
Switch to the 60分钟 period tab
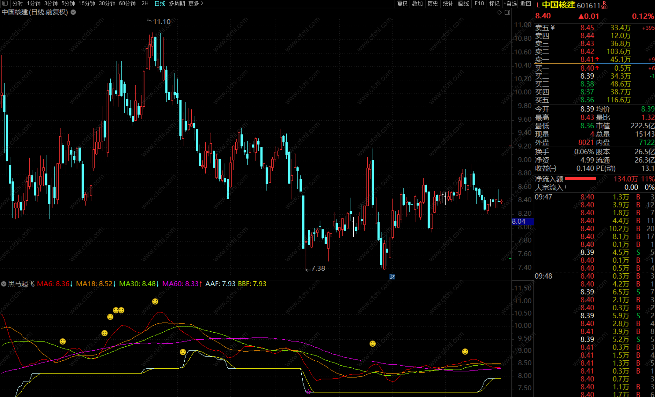pyautogui.click(x=127, y=4)
